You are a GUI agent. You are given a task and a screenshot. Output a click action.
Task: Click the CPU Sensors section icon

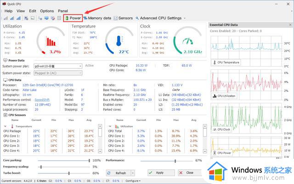pyautogui.click(x=5, y=115)
